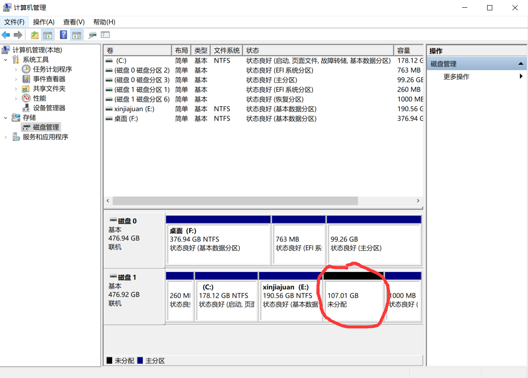This screenshot has width=528, height=378.
Task: Click the 事件查看器 notebook icon
Action: 26,79
